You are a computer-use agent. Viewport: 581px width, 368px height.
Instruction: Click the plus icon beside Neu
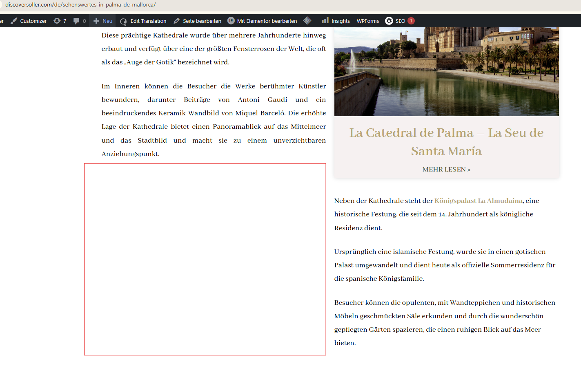[x=96, y=21]
